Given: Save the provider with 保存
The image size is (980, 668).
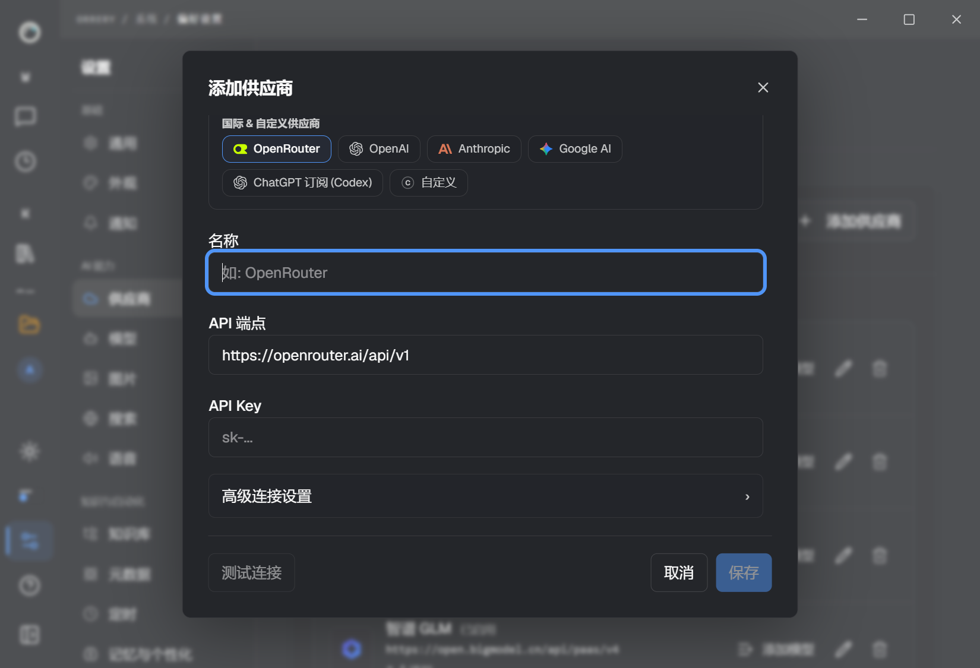Looking at the screenshot, I should click(x=744, y=573).
